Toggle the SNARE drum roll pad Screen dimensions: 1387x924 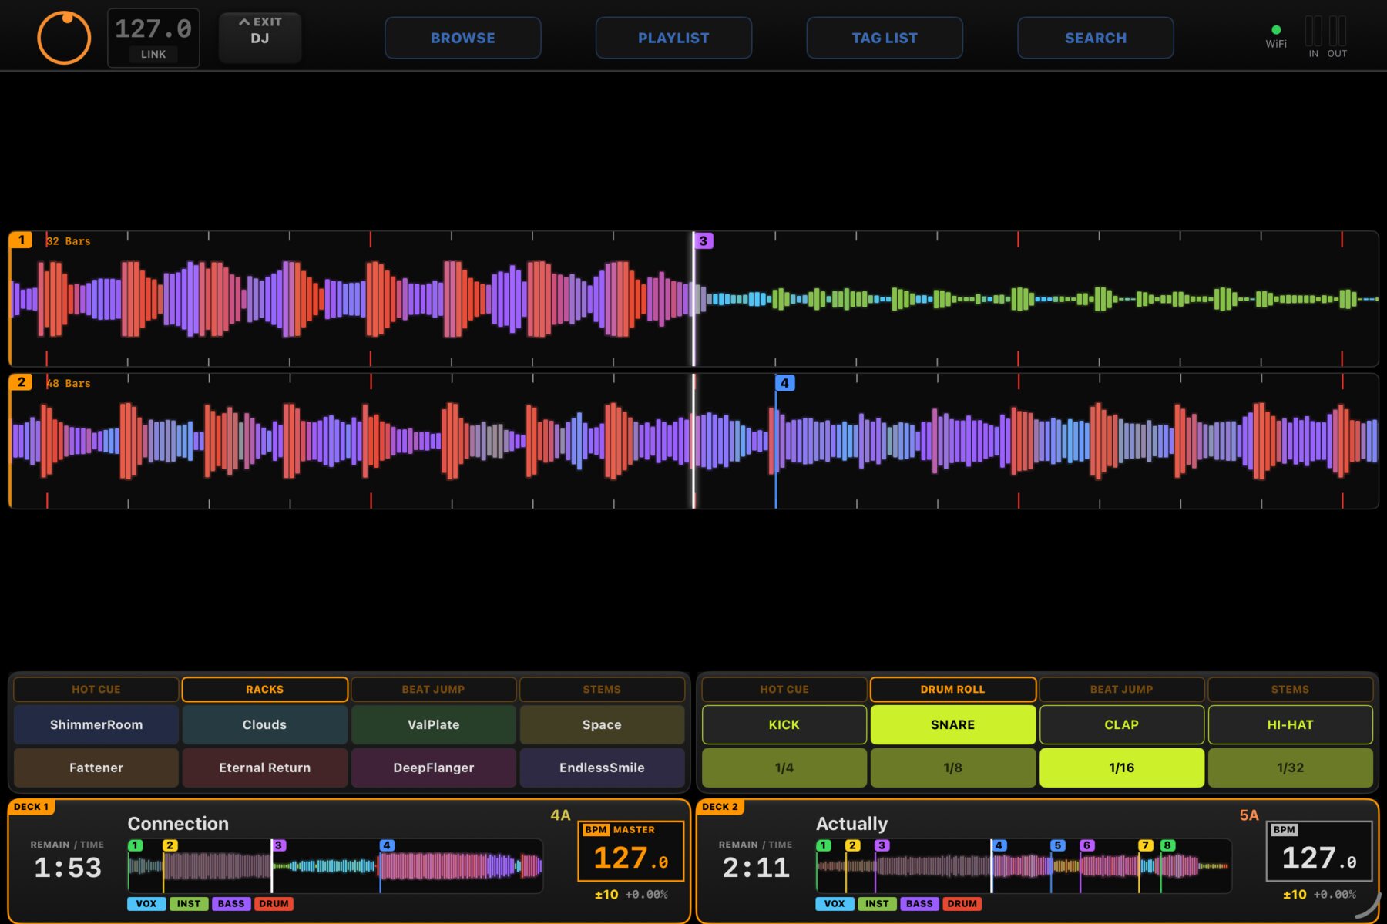952,724
